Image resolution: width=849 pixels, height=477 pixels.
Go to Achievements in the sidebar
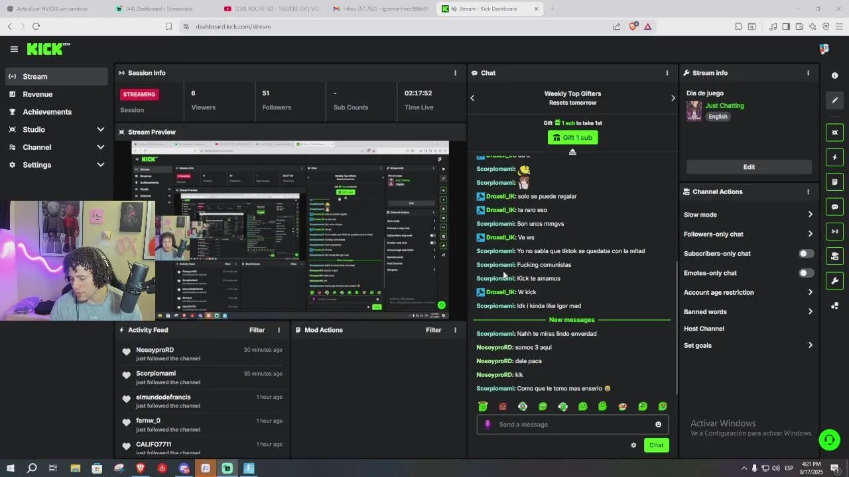coord(56,112)
